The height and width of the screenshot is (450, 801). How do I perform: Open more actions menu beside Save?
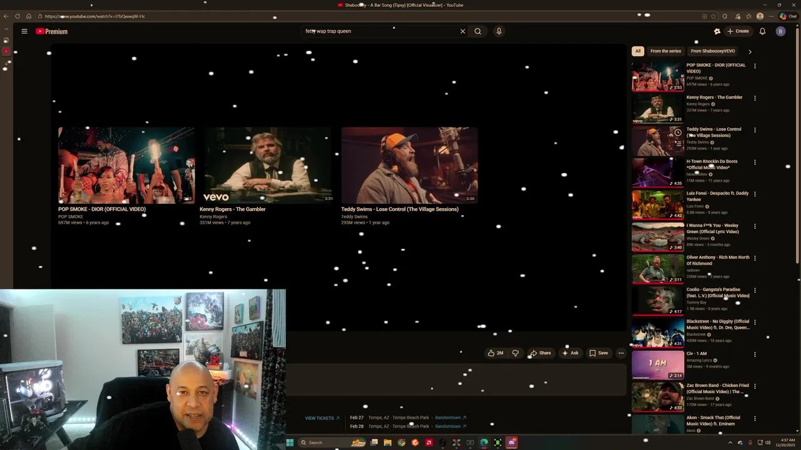[621, 353]
